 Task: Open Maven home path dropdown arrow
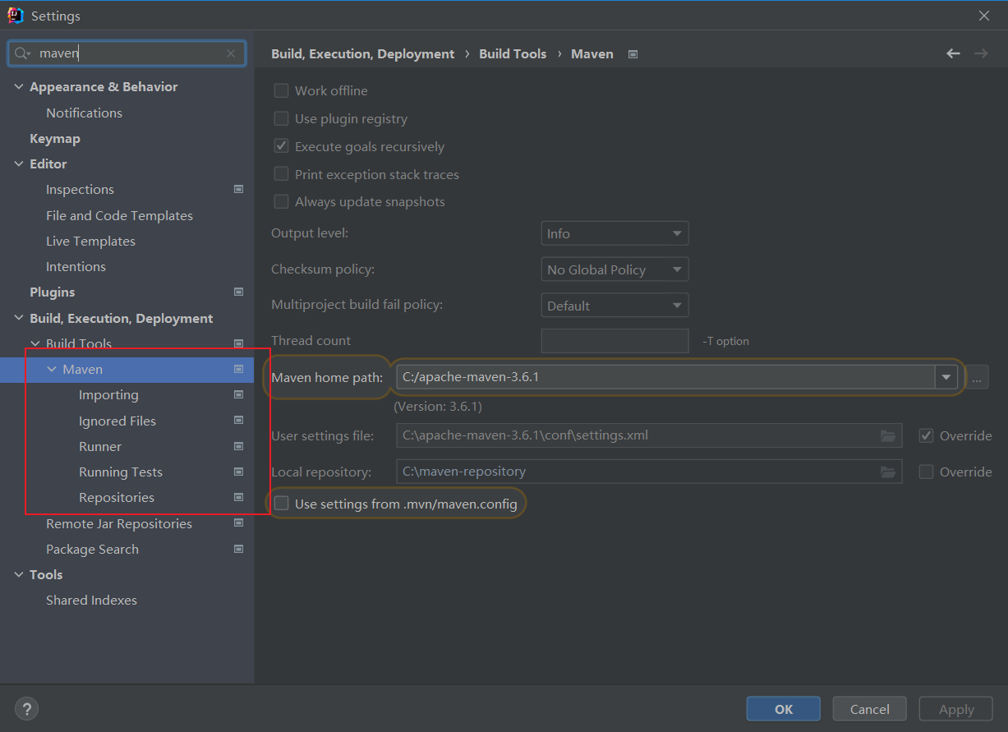coord(946,377)
